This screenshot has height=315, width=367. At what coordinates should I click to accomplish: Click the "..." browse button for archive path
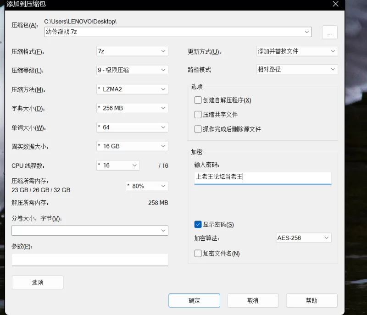coord(330,32)
